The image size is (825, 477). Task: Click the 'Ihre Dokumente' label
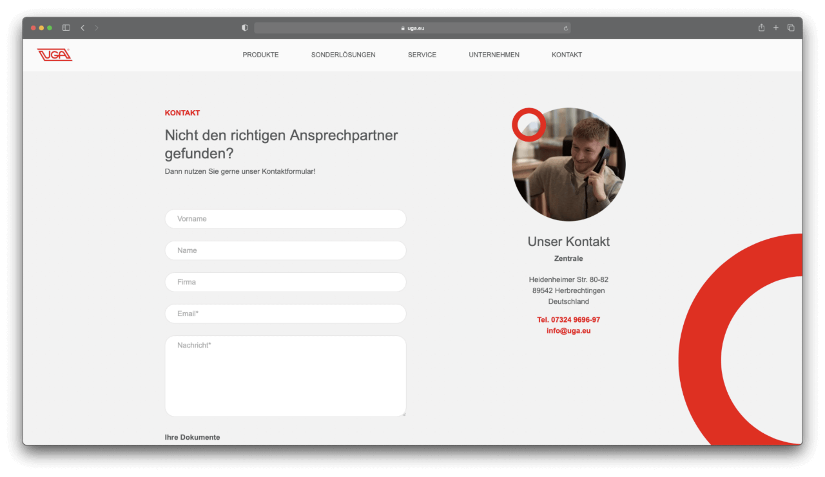click(x=192, y=437)
